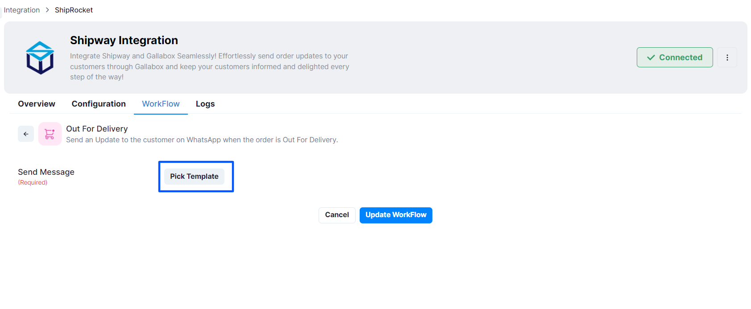Viewport: 751px width, 309px height.
Task: Click the pink shopping cart workflow icon
Action: click(50, 134)
